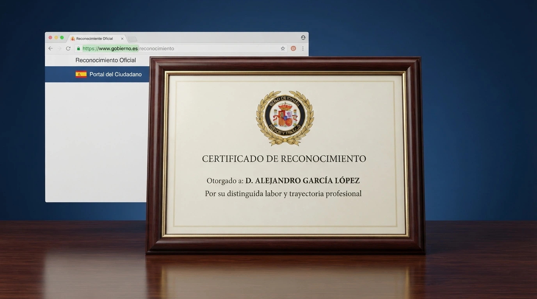Bookmark the page with the star icon
537x299 pixels.
click(283, 49)
